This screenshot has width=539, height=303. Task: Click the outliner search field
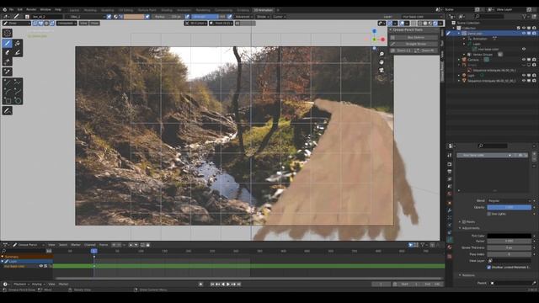488,16
